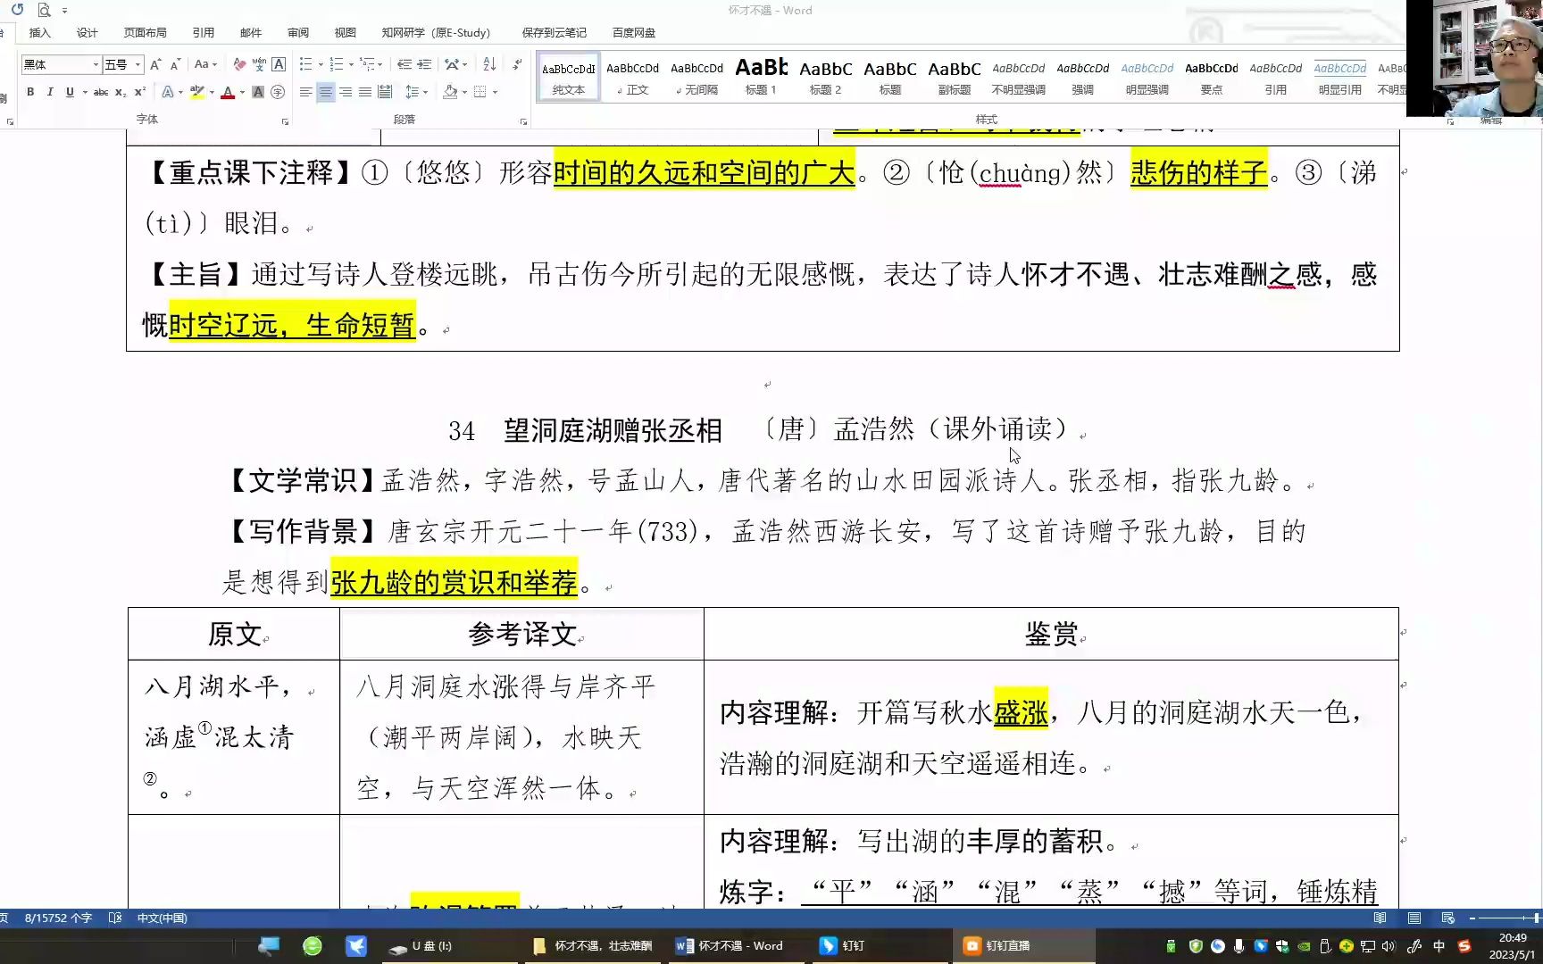The height and width of the screenshot is (964, 1543).
Task: Clear all formatting eraser icon
Action: 239,64
